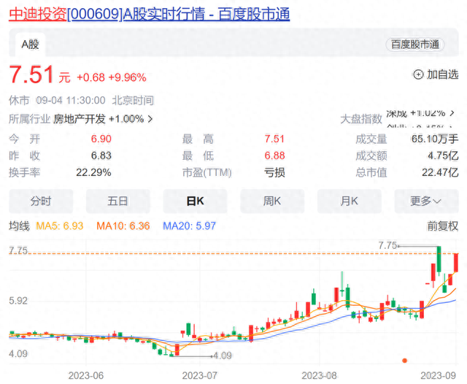
Task: Switch to the 分时 chart tab
Action: point(41,201)
